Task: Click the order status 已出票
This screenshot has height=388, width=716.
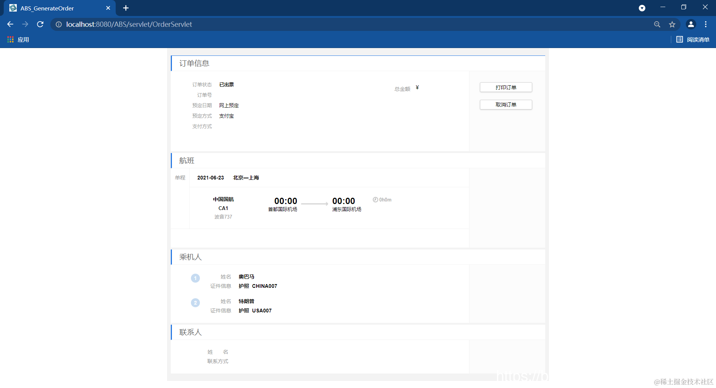Action: coord(226,85)
